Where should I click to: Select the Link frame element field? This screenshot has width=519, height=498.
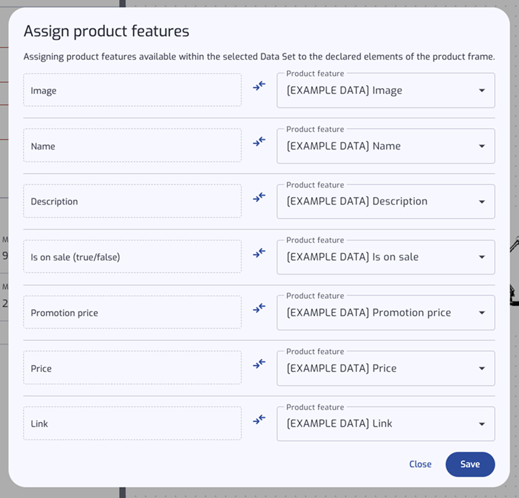tap(132, 424)
